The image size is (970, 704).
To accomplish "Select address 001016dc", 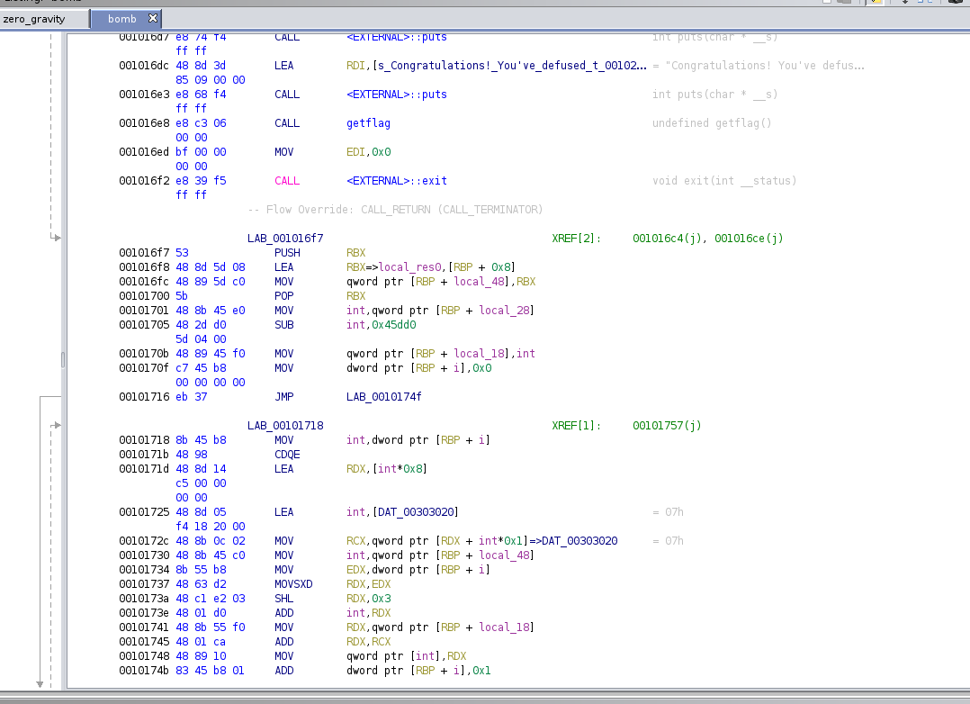I will pyautogui.click(x=144, y=66).
